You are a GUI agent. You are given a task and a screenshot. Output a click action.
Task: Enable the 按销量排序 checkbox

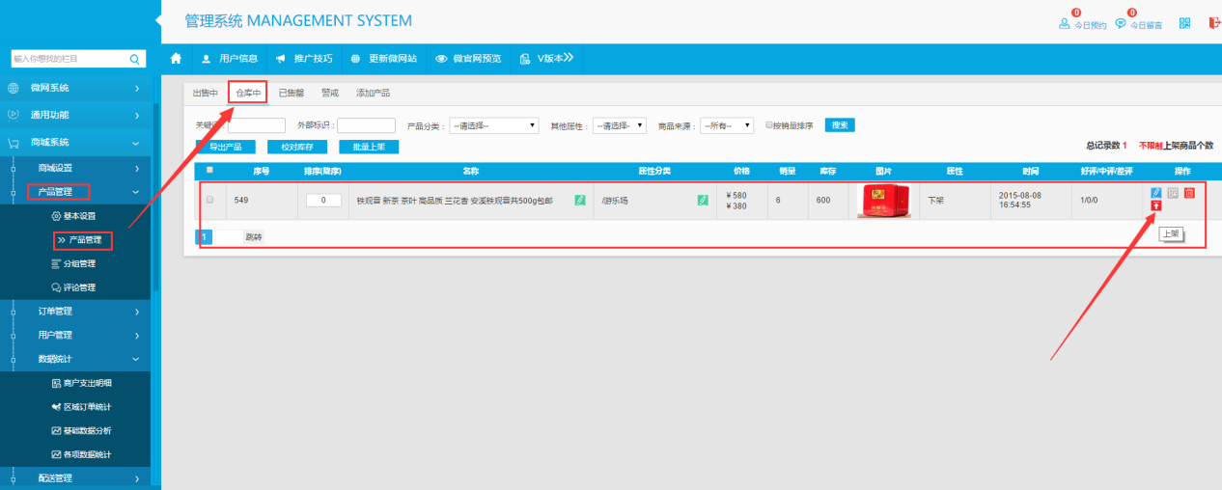pyautogui.click(x=769, y=125)
